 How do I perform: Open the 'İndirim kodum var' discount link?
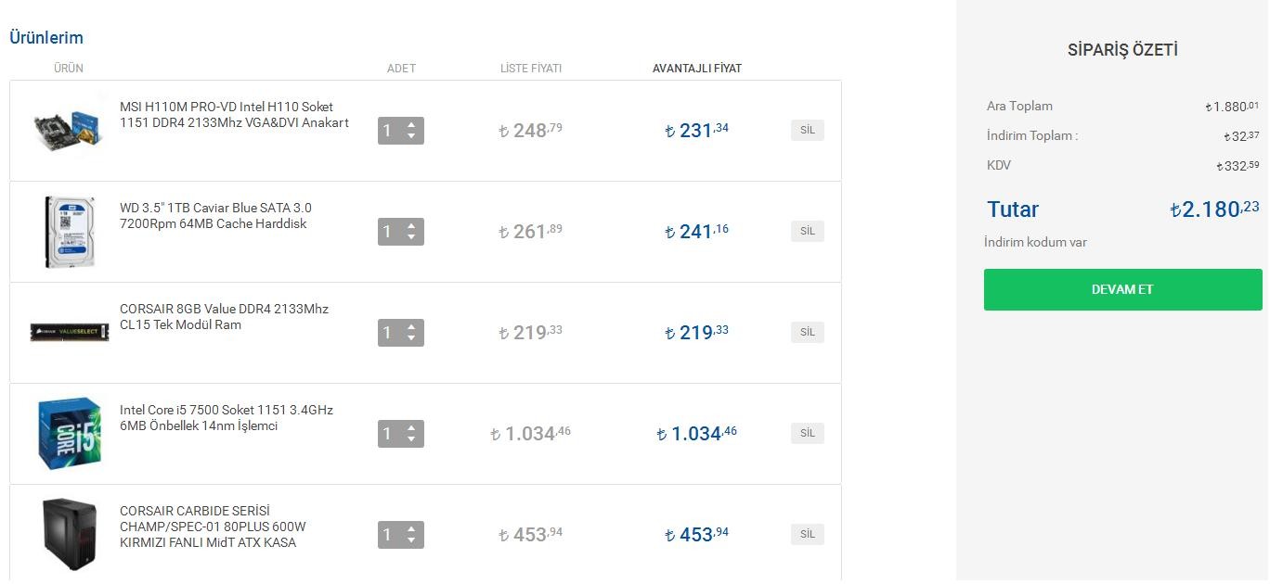tap(1035, 242)
